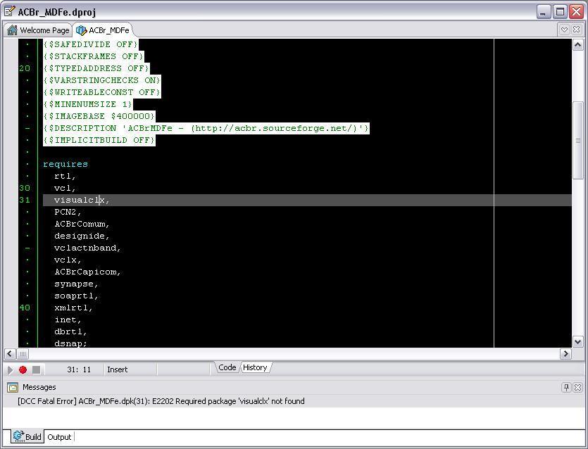This screenshot has height=449, width=588.
Task: Click the 'PCN2,' code line
Action: (x=68, y=212)
